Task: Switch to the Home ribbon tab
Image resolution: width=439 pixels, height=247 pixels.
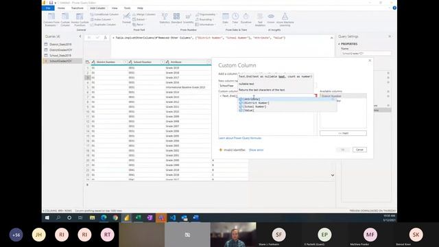Action: coord(61,8)
